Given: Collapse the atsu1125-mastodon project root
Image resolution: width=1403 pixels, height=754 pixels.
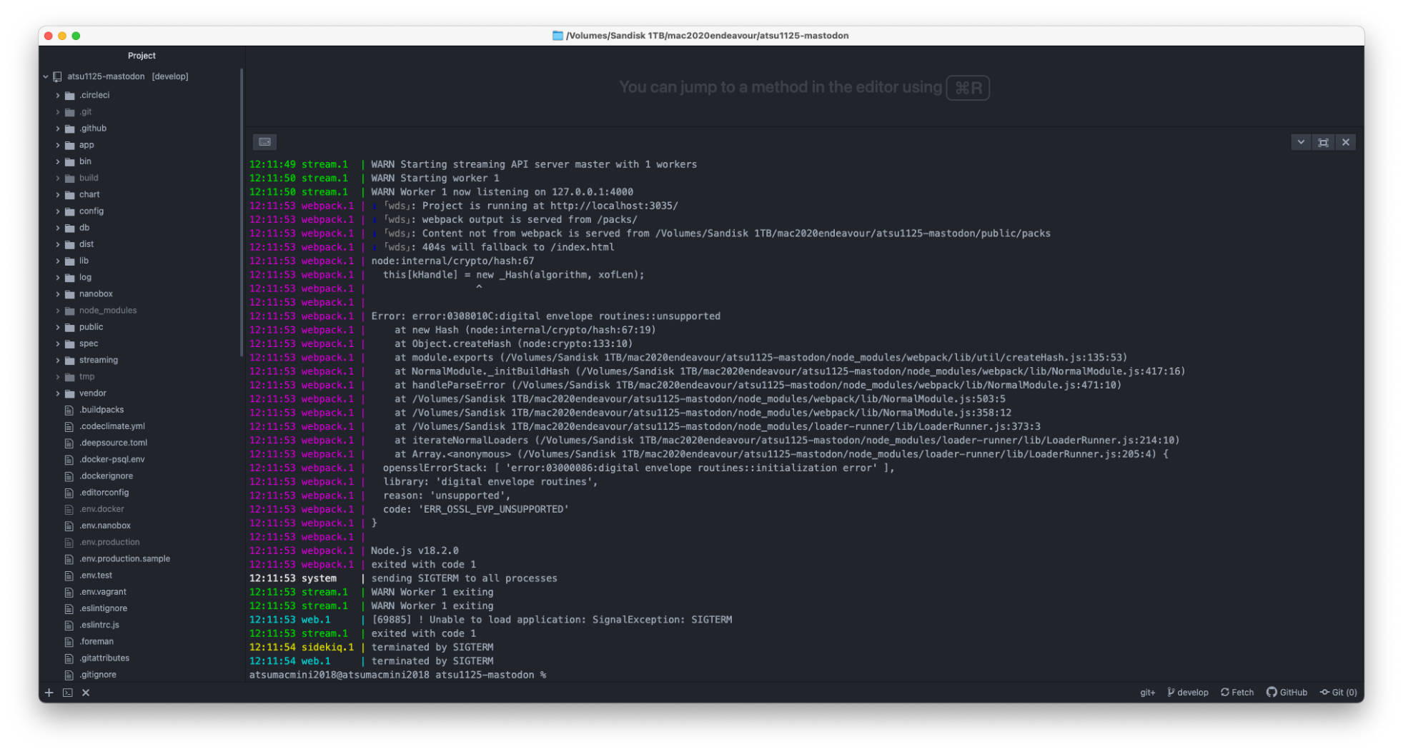Looking at the screenshot, I should pos(46,76).
